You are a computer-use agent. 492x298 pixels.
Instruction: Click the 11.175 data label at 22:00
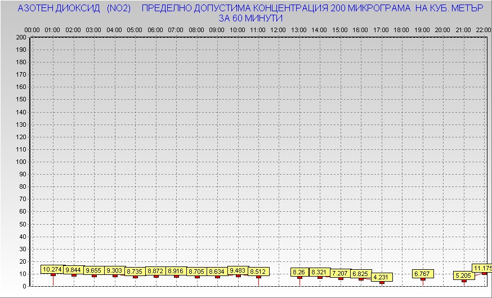click(482, 269)
